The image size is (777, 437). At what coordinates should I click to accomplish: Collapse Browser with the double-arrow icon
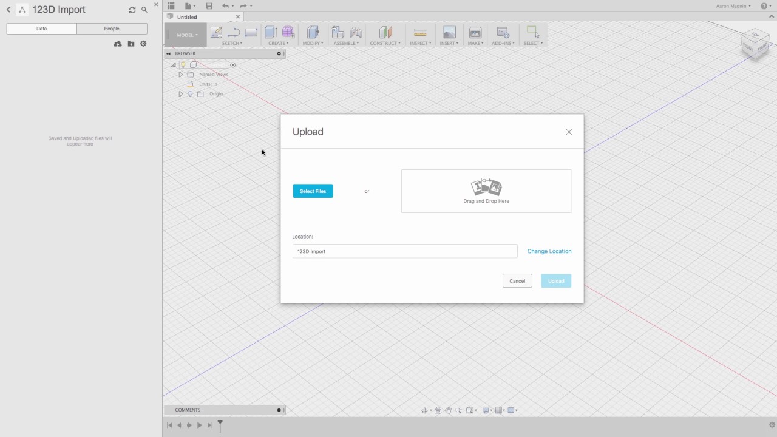point(169,53)
